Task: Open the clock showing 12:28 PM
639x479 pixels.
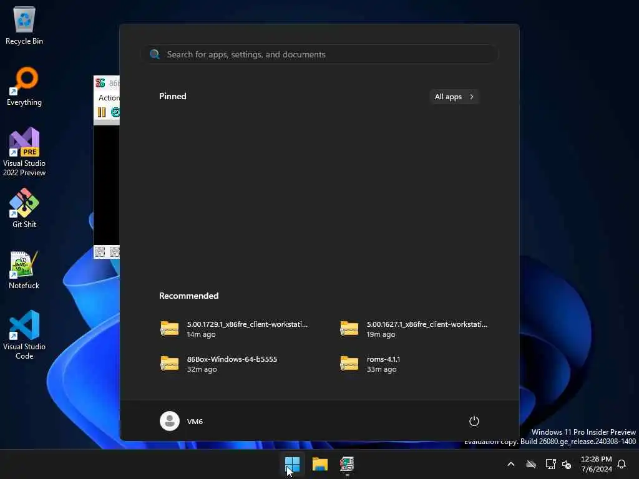Action: (596, 464)
